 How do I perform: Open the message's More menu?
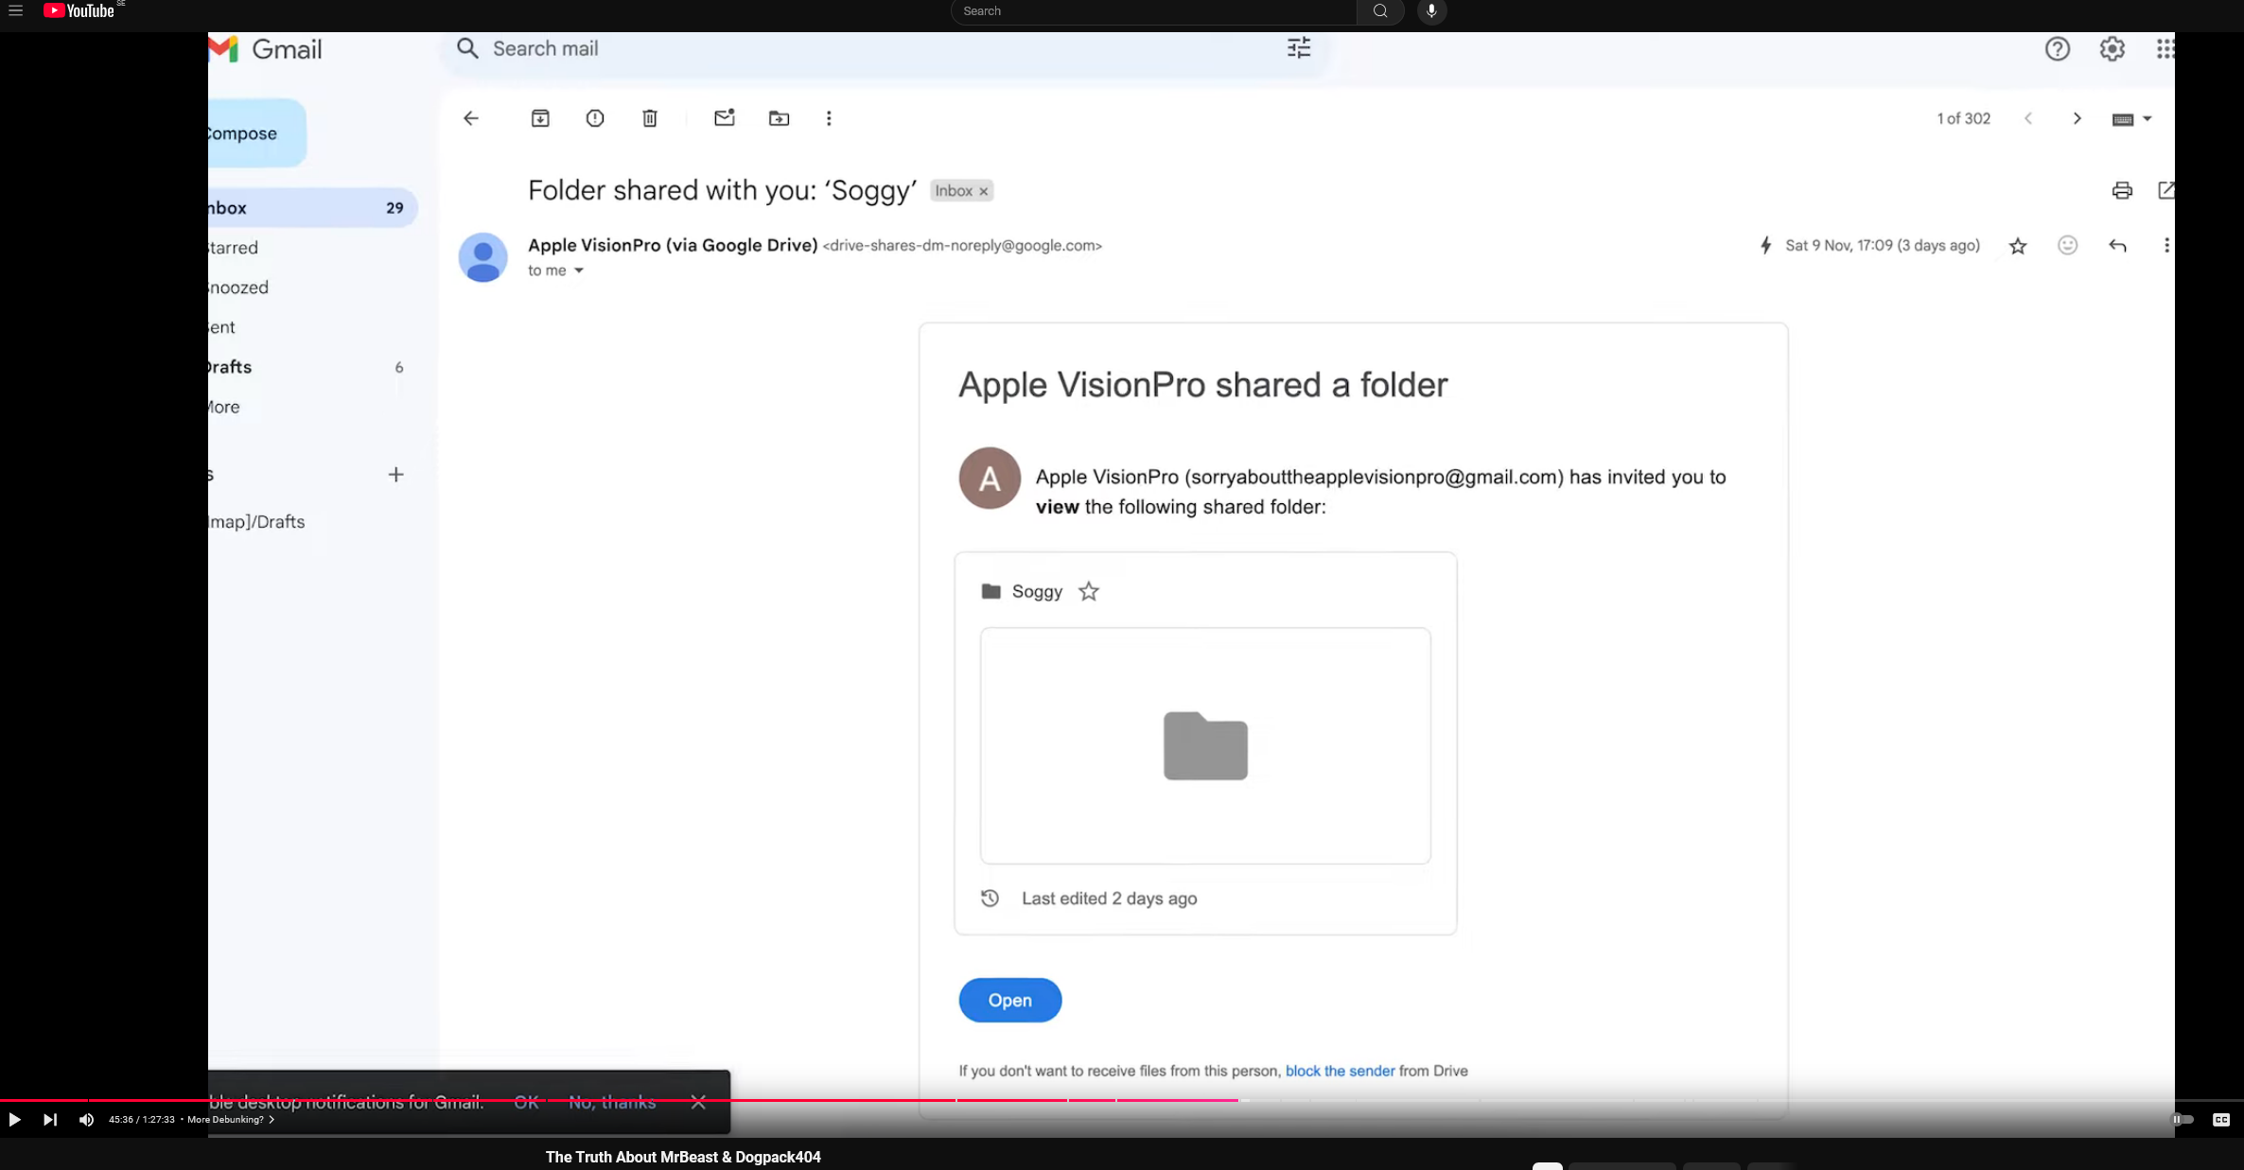tap(2166, 246)
